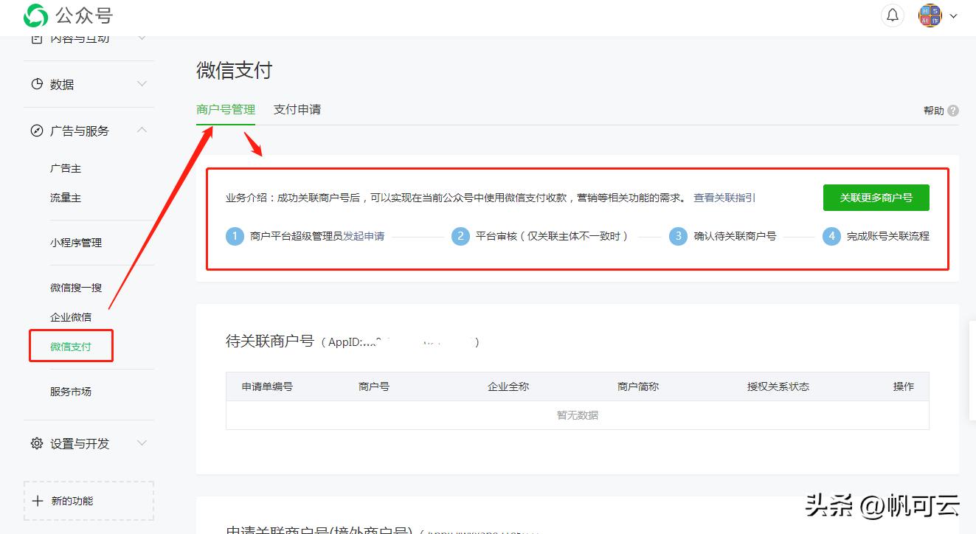Click the 关联更多商户号 green button
Screen dimensions: 976x534
pos(876,197)
